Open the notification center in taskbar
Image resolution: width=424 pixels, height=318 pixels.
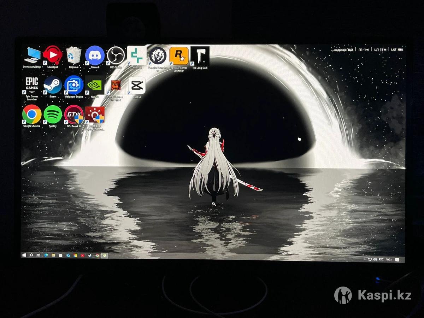point(397,260)
